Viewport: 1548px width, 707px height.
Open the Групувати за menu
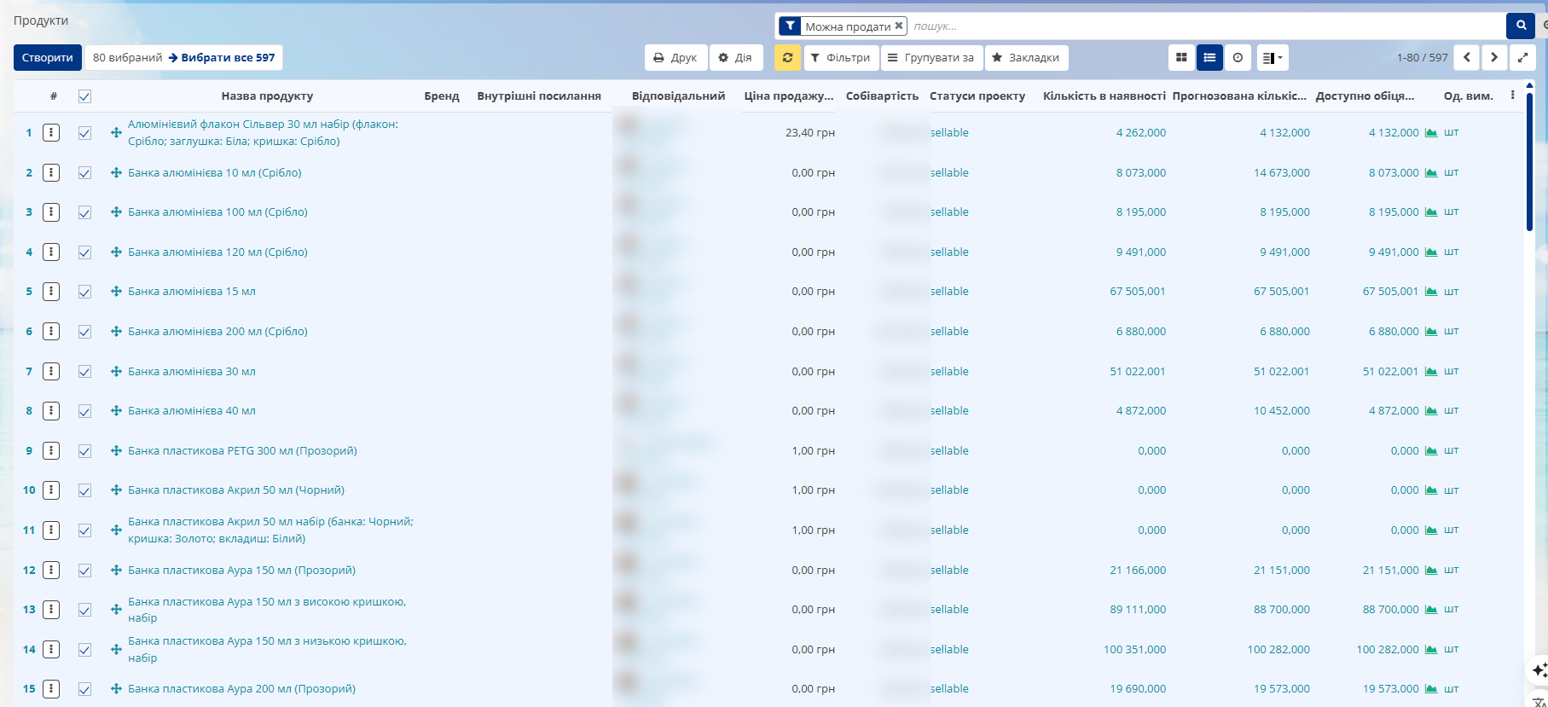931,58
